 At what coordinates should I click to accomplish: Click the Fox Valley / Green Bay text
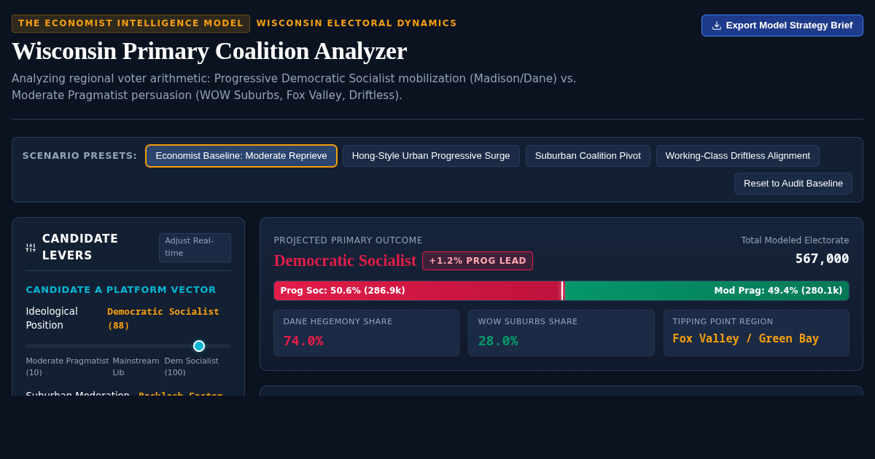[745, 339]
